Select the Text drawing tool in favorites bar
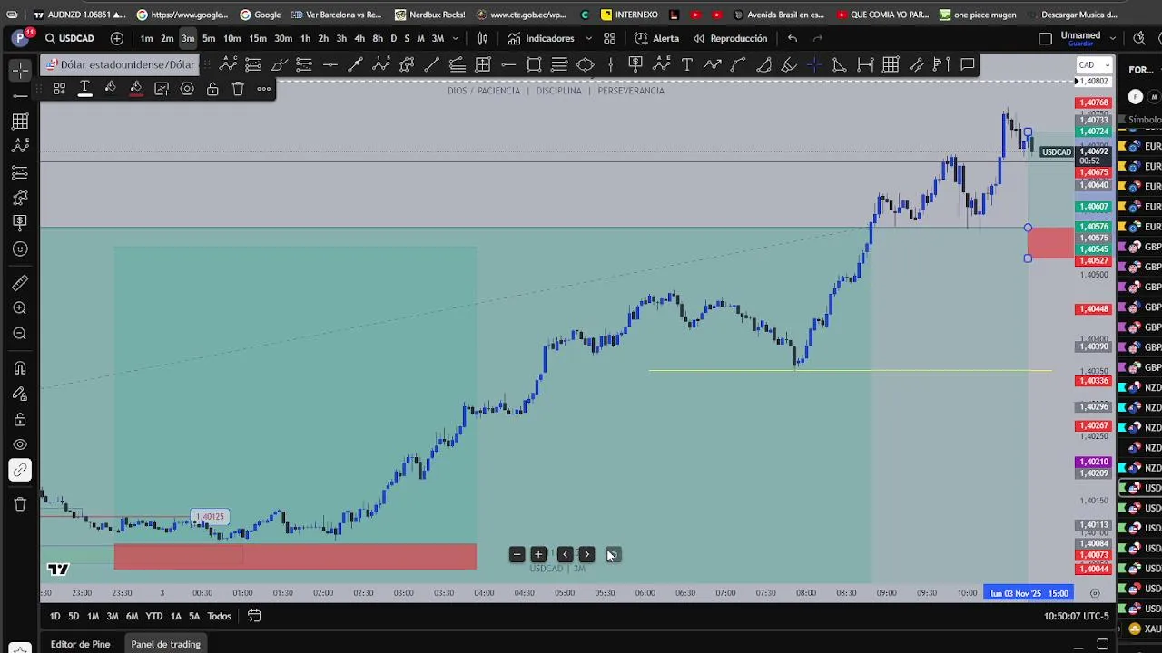 [x=687, y=64]
